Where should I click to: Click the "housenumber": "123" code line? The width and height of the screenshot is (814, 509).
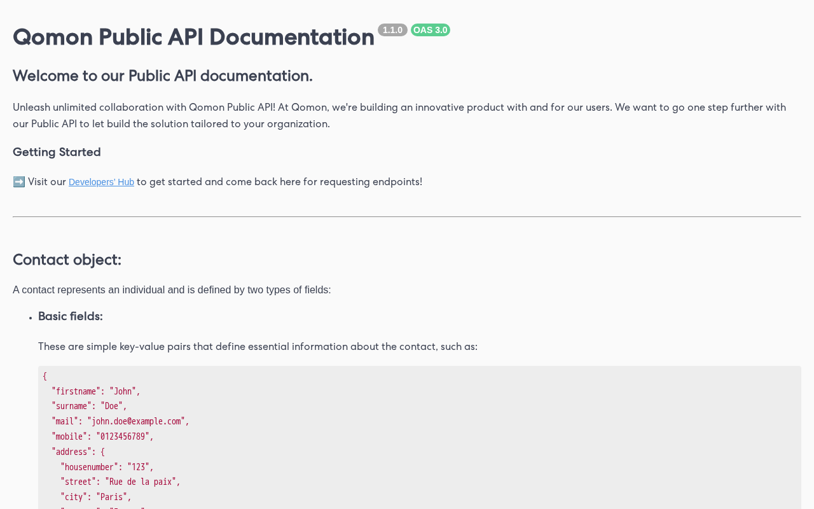107,467
